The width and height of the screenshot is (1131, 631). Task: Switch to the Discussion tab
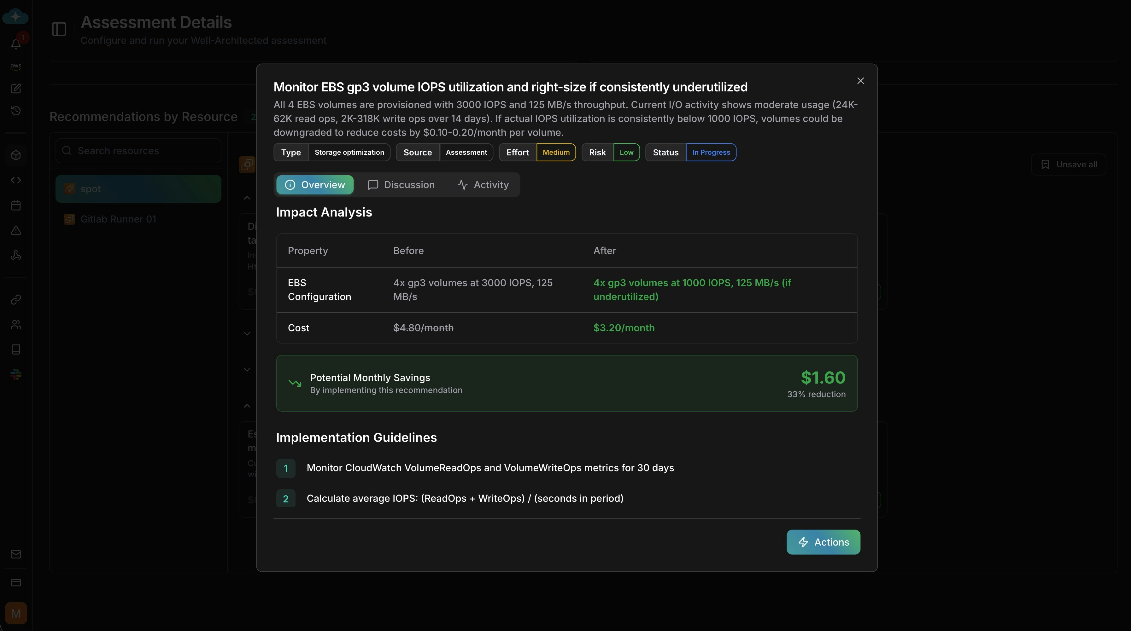[401, 184]
